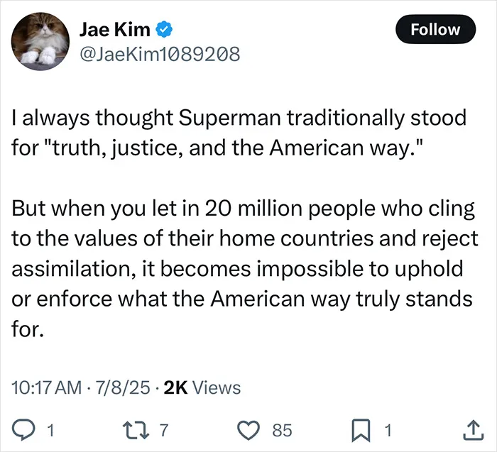Click the repost count of 7
This screenshot has width=497, height=452.
pos(163,431)
